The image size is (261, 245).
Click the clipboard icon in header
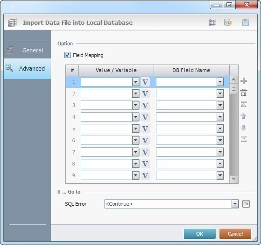pos(246,22)
